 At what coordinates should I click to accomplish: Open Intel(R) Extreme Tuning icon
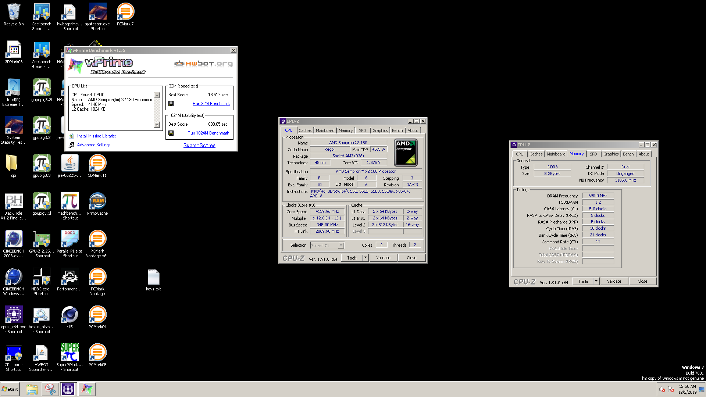(x=14, y=92)
